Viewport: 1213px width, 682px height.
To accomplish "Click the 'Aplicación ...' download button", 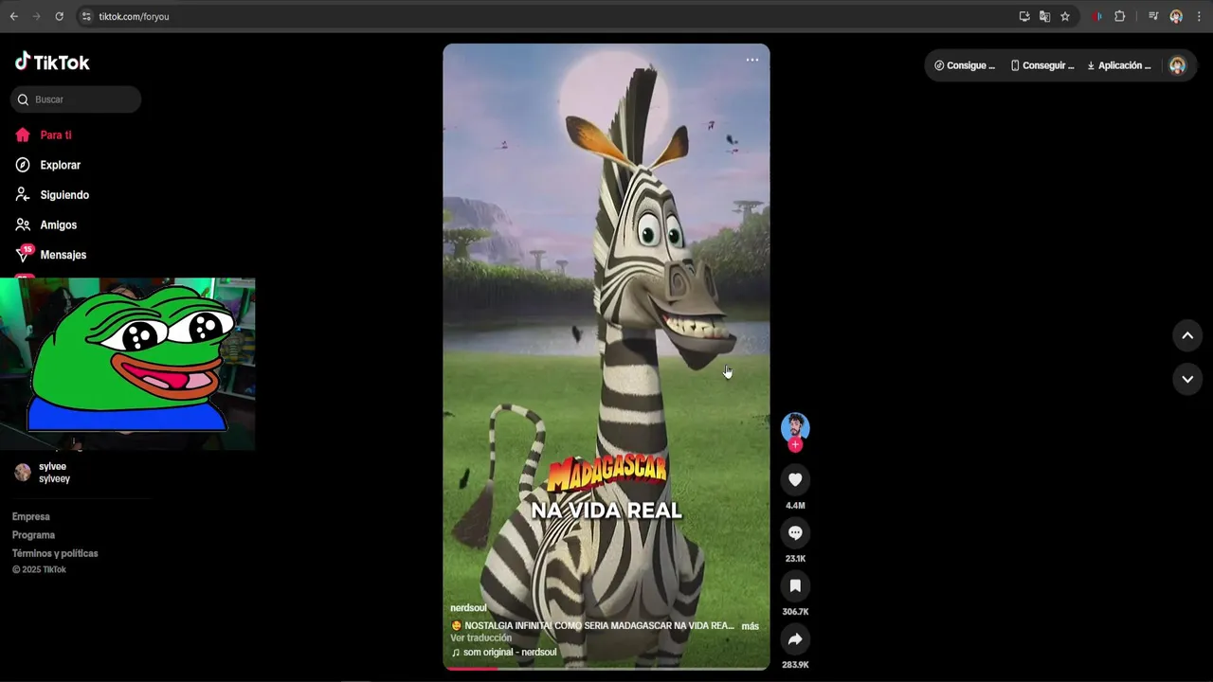I will (1119, 66).
